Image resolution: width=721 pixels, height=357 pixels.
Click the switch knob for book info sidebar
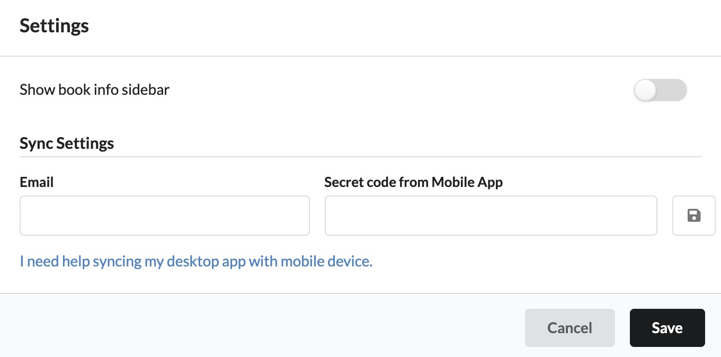coord(645,90)
